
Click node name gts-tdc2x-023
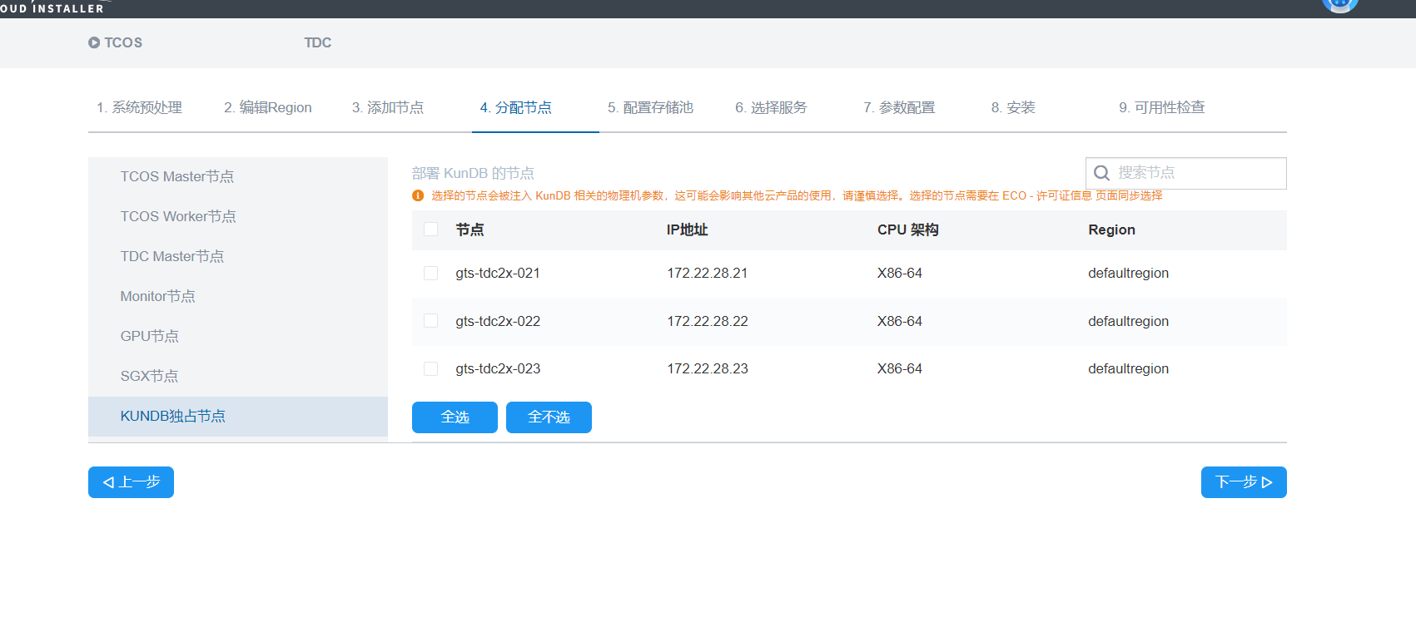coord(498,368)
